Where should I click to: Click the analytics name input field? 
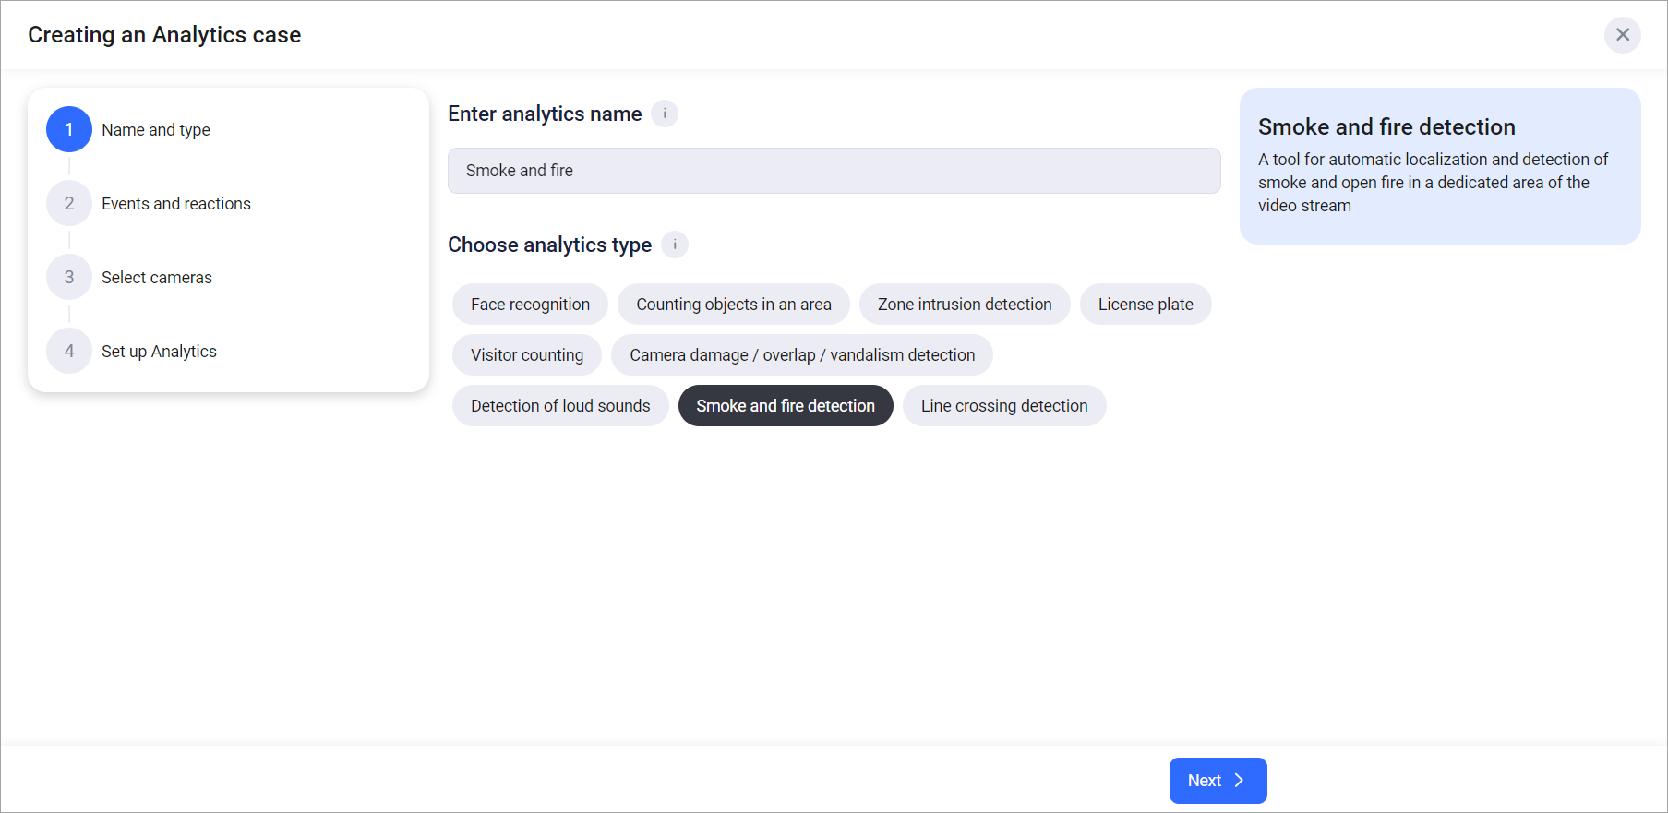point(834,171)
